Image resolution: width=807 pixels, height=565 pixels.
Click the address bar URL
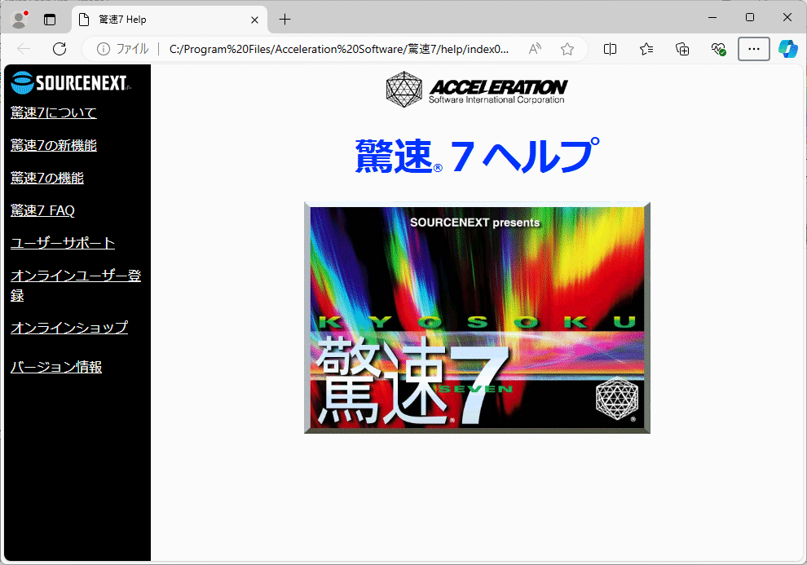[x=338, y=49]
